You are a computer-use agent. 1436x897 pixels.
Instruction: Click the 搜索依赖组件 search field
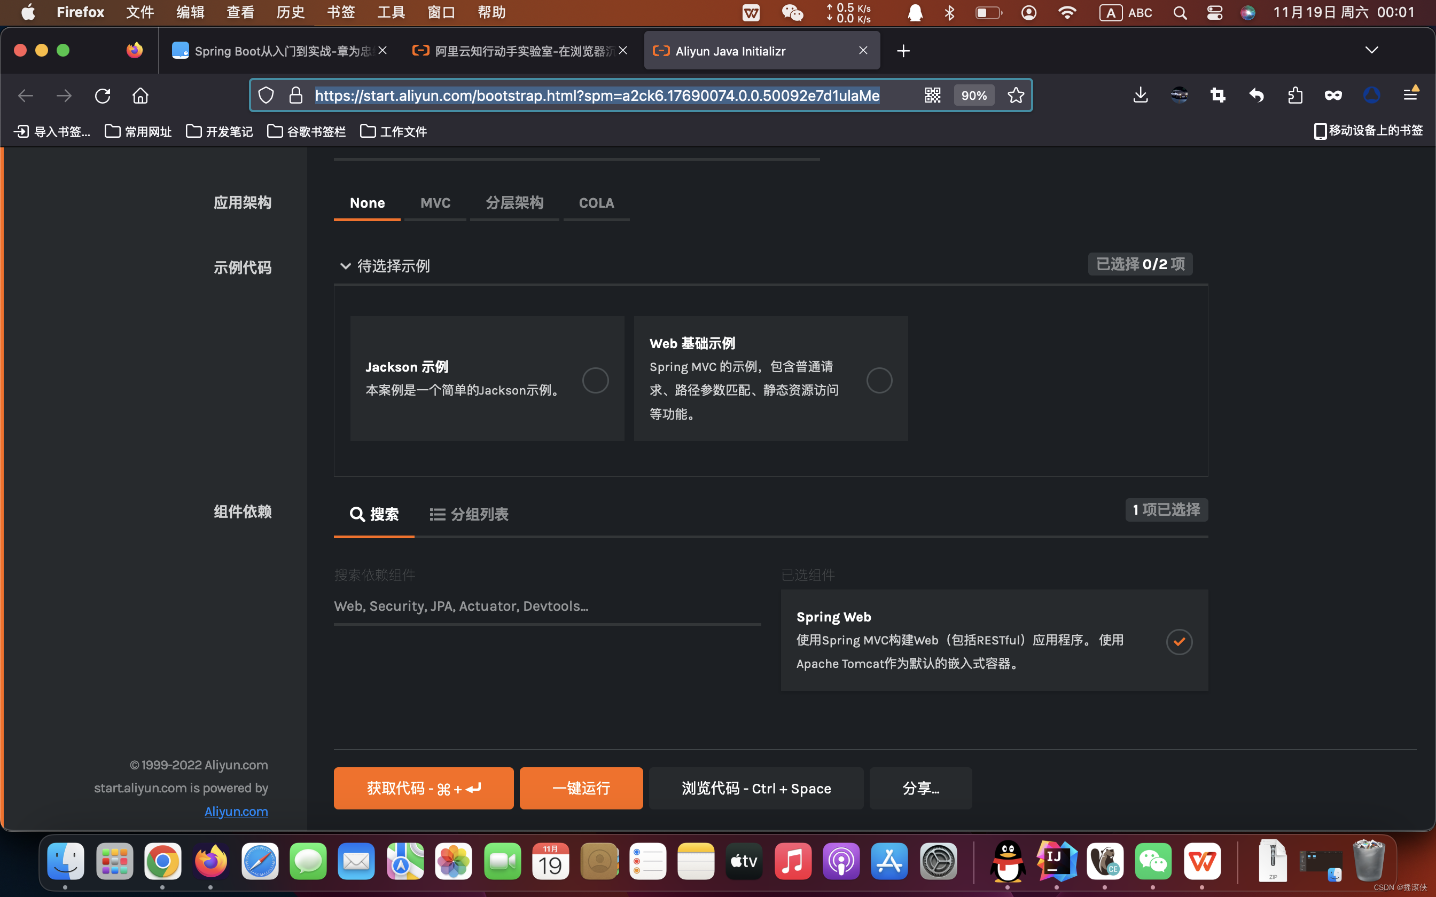pyautogui.click(x=547, y=605)
